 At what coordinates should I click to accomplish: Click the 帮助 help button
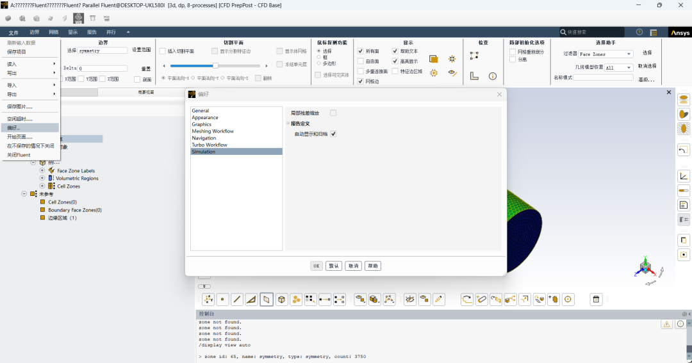pos(373,266)
